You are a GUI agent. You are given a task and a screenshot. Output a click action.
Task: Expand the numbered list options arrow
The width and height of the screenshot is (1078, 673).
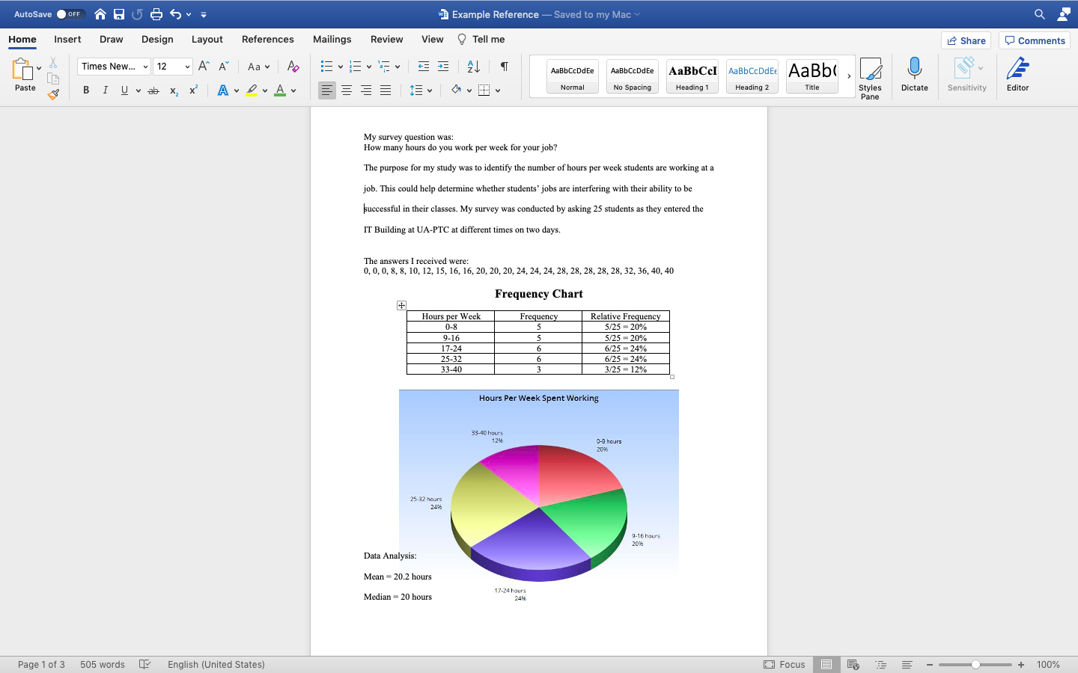(x=369, y=67)
